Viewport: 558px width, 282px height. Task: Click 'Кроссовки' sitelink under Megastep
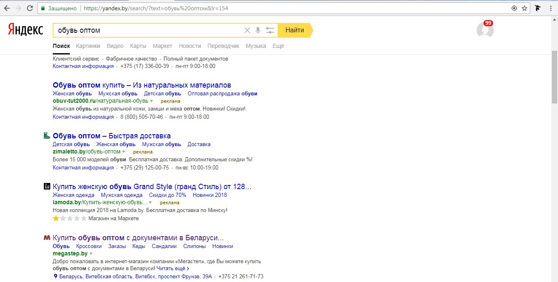point(89,246)
